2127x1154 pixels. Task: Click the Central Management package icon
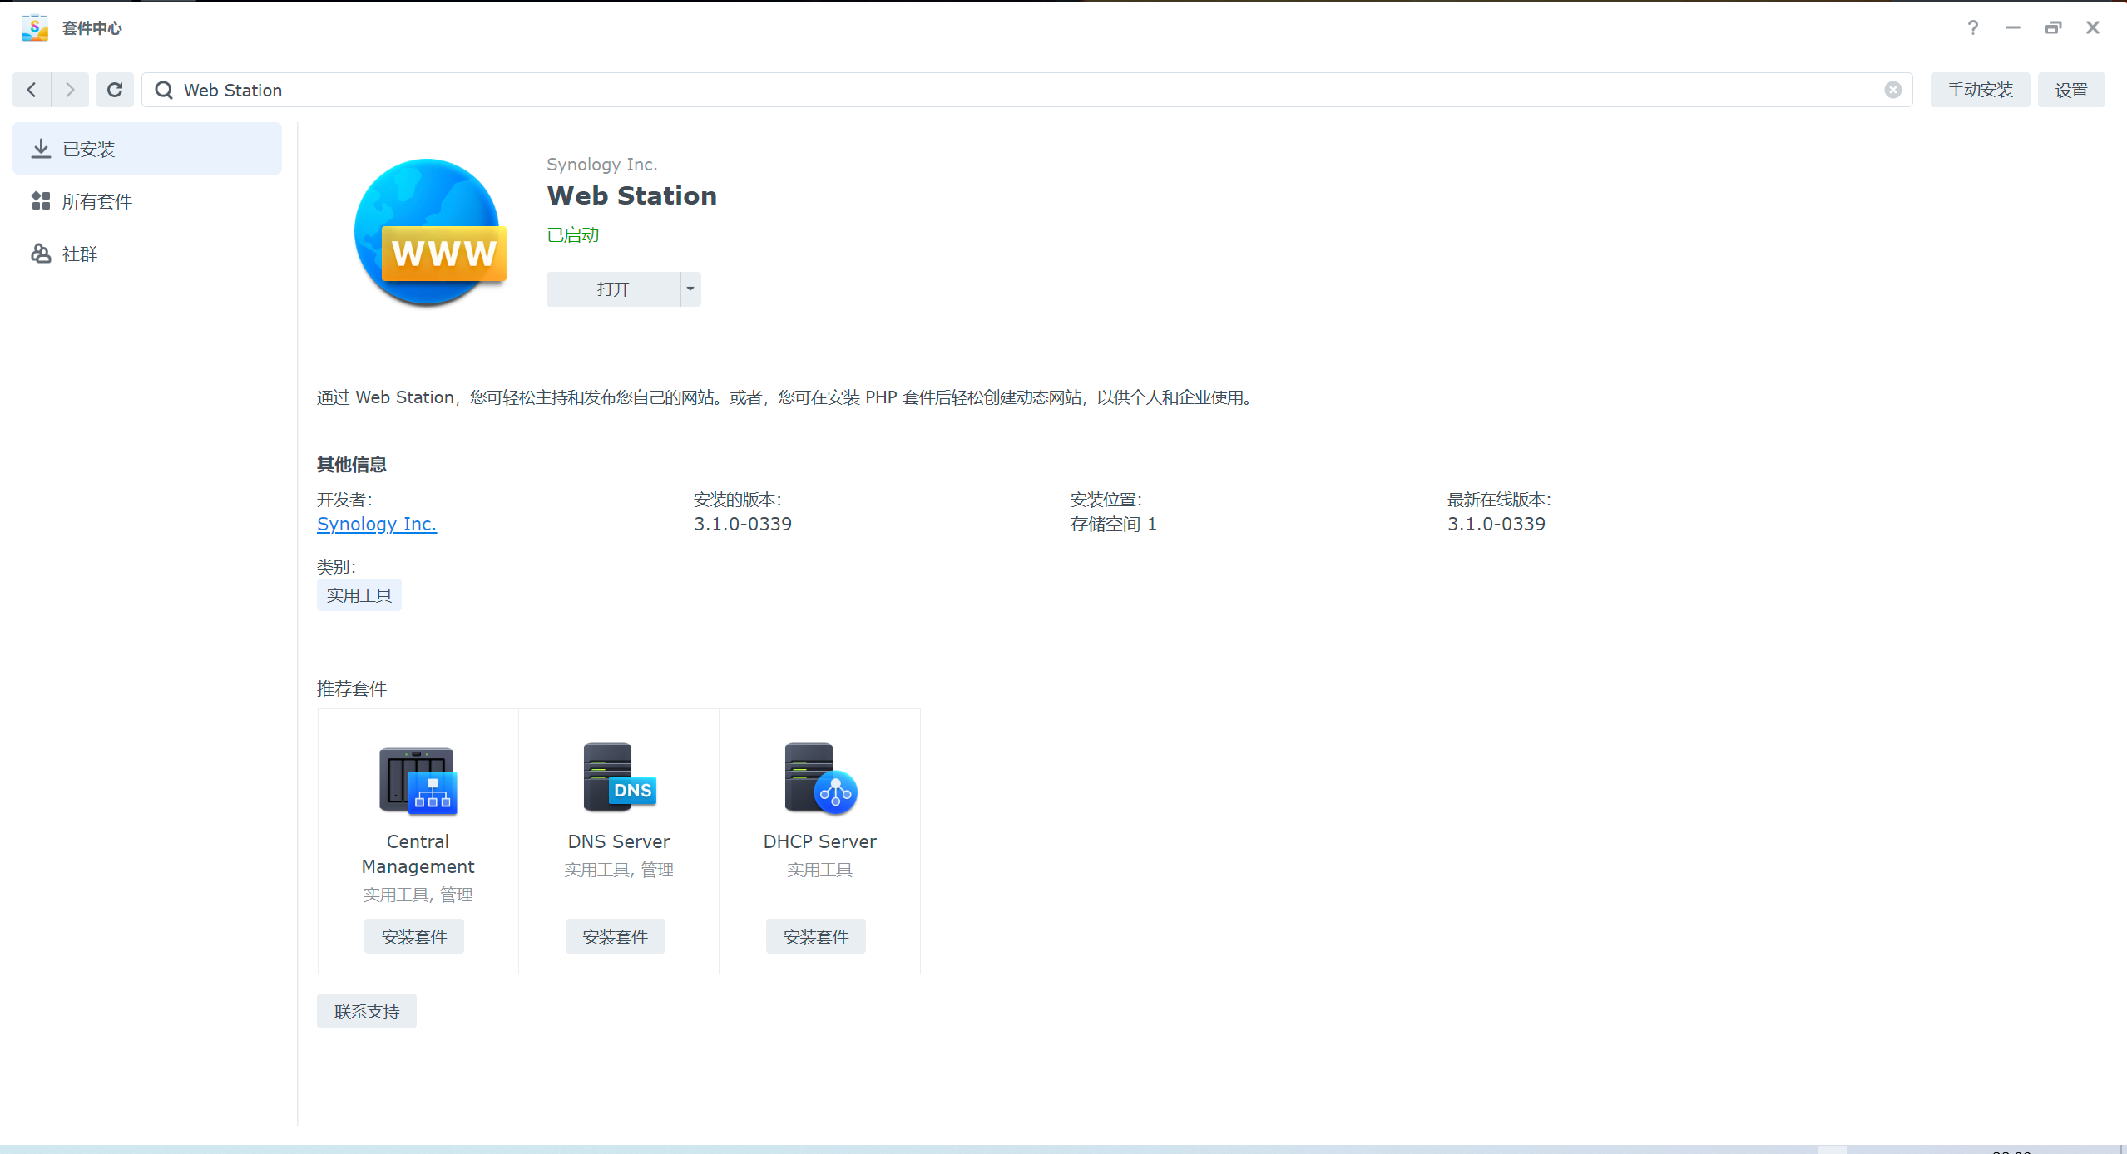coord(418,780)
